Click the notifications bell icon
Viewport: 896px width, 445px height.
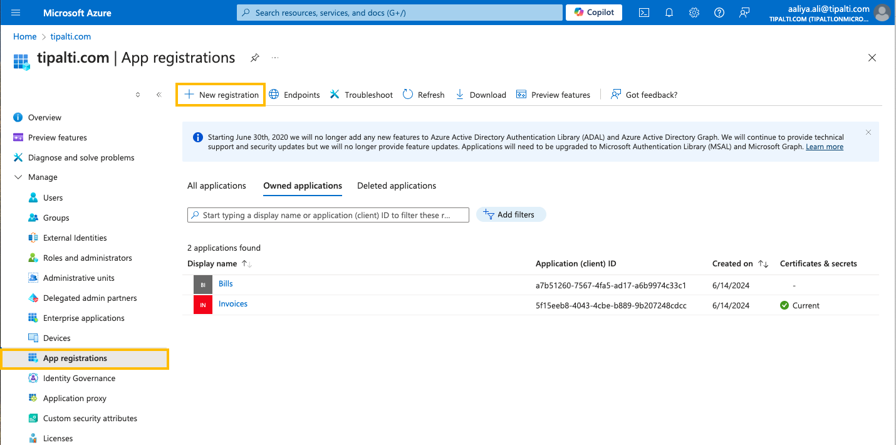(669, 13)
